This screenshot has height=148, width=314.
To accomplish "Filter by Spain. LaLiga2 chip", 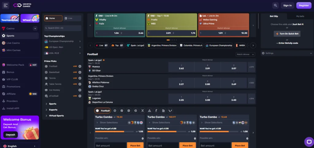I will click(x=136, y=46).
